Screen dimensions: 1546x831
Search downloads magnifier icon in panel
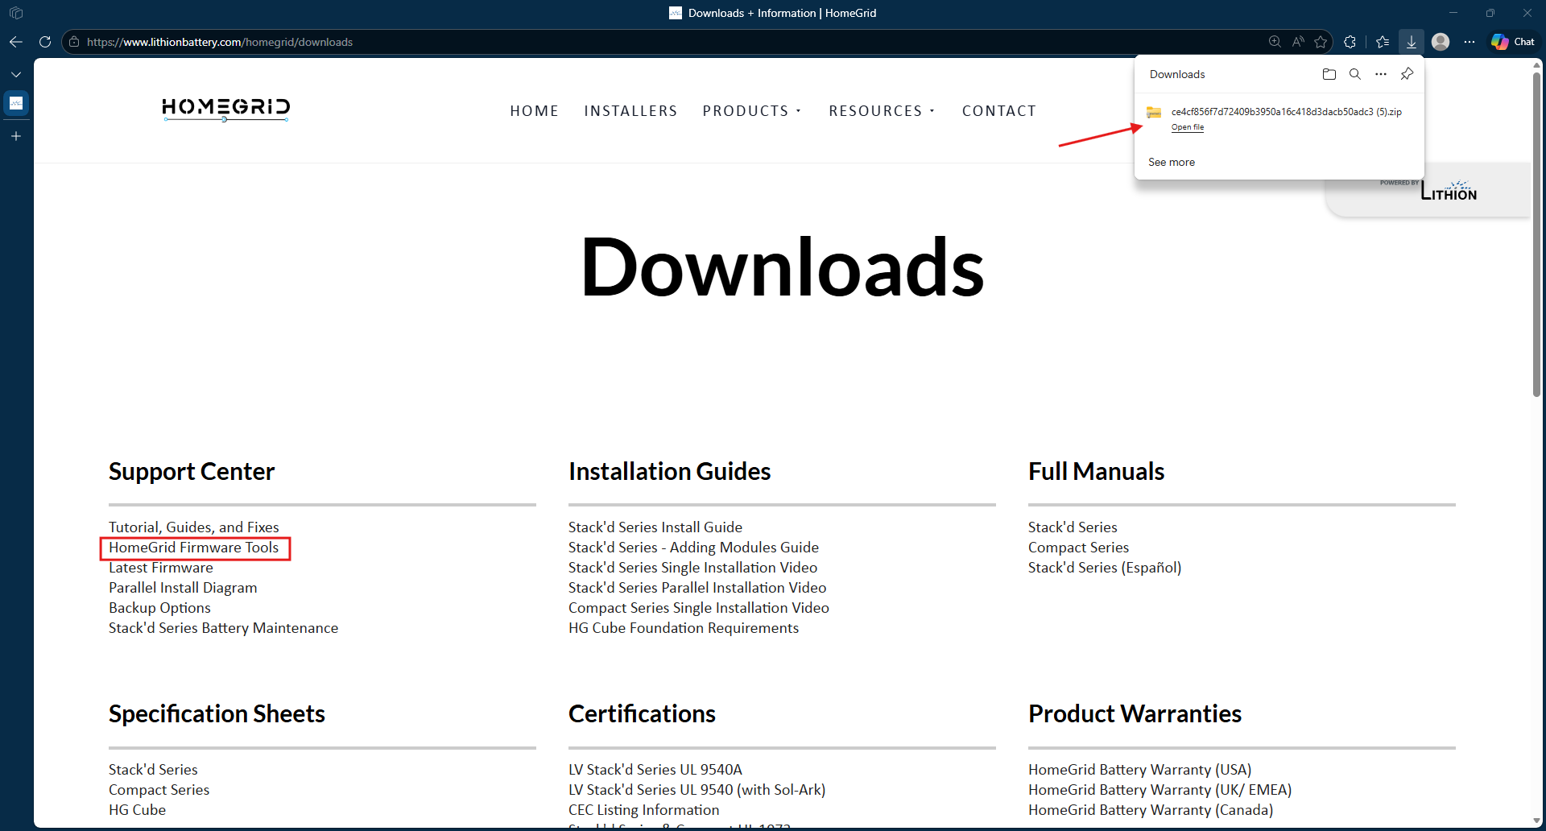tap(1355, 74)
